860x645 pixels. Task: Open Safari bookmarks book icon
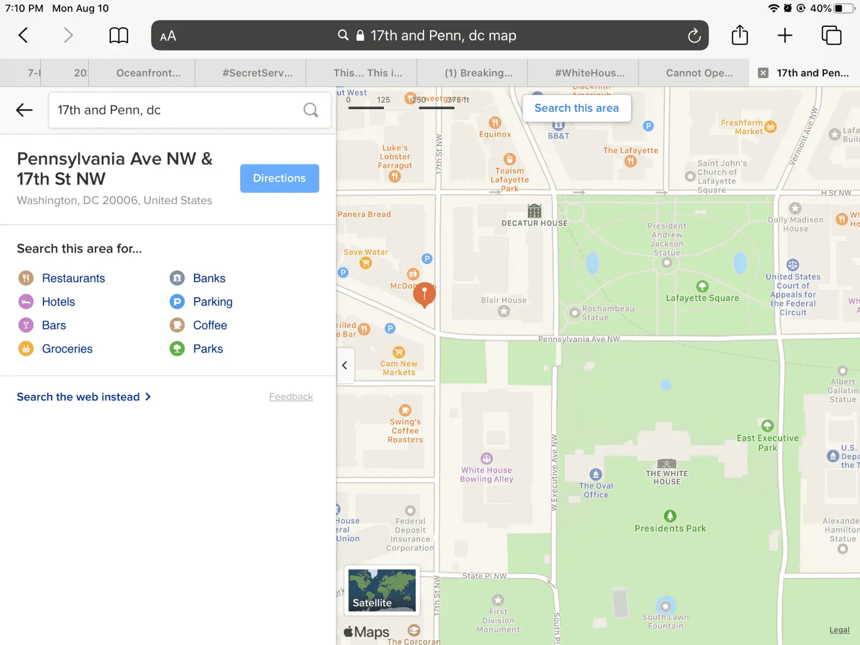119,35
